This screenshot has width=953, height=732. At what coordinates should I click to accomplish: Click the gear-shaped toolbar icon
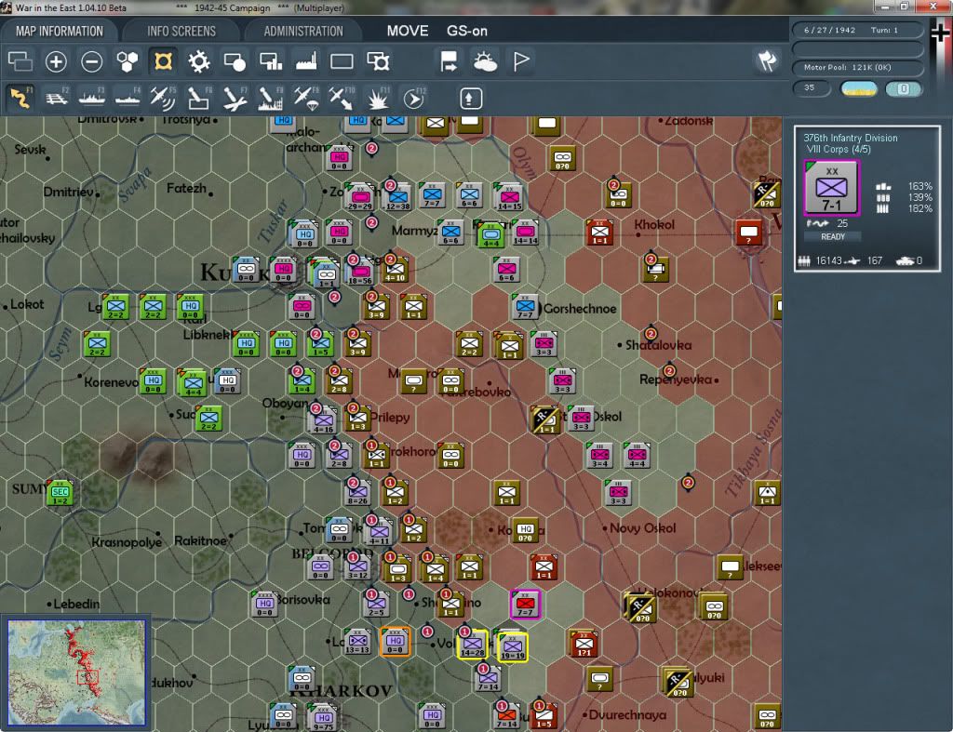tap(199, 61)
